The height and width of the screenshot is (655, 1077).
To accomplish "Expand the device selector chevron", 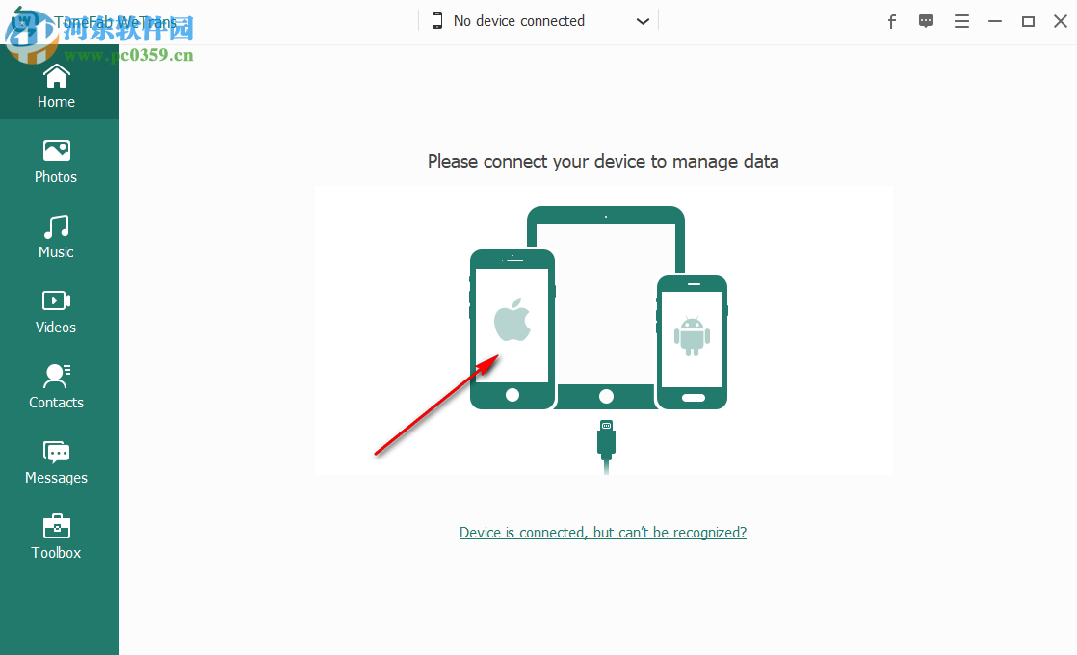I will point(643,21).
